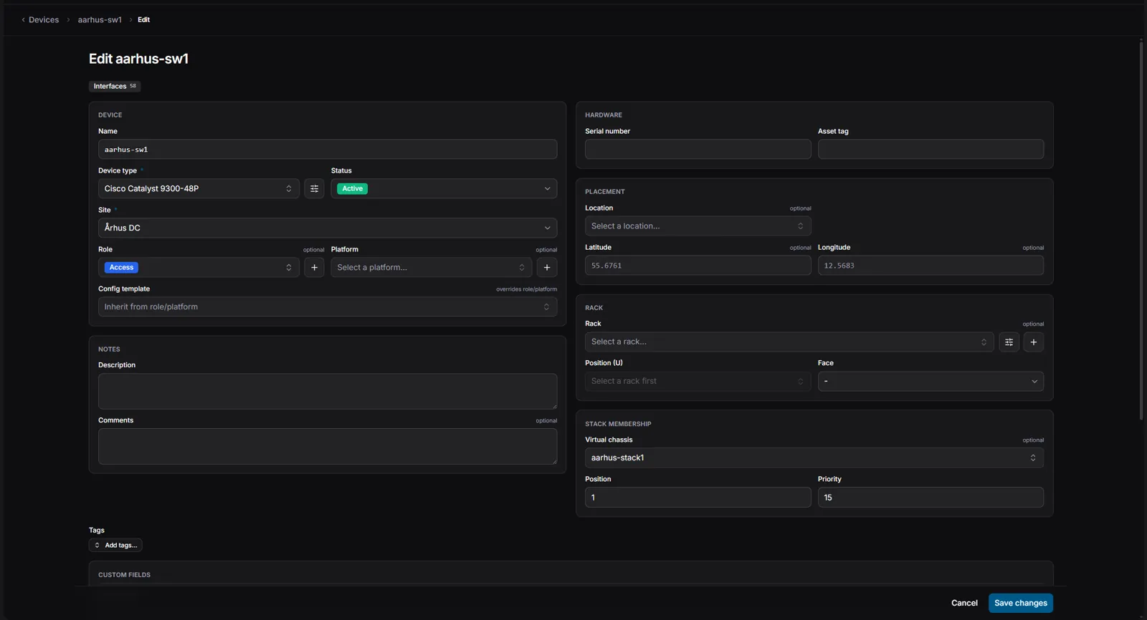Open device type configuration sliders icon
Viewport: 1147px width, 620px height.
314,188
